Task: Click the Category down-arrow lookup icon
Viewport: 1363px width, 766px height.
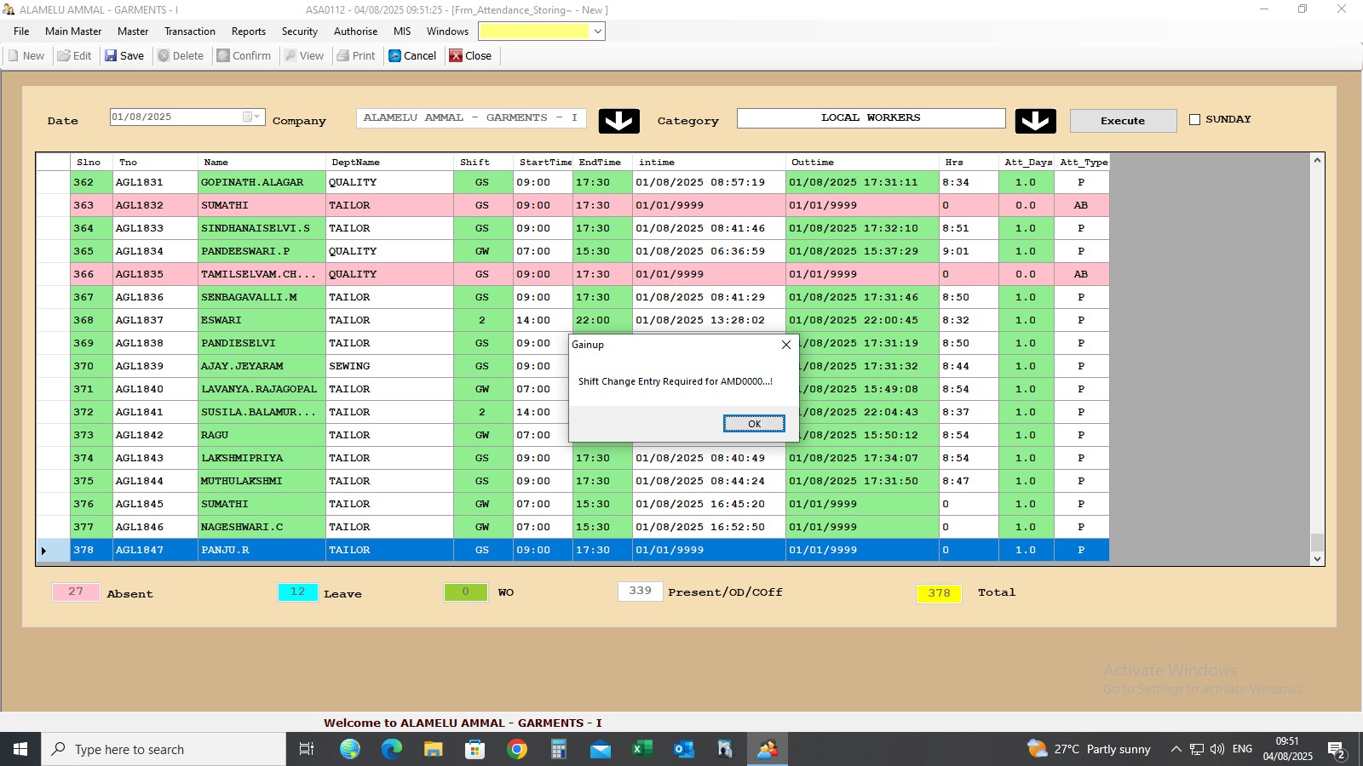Action: [1035, 121]
